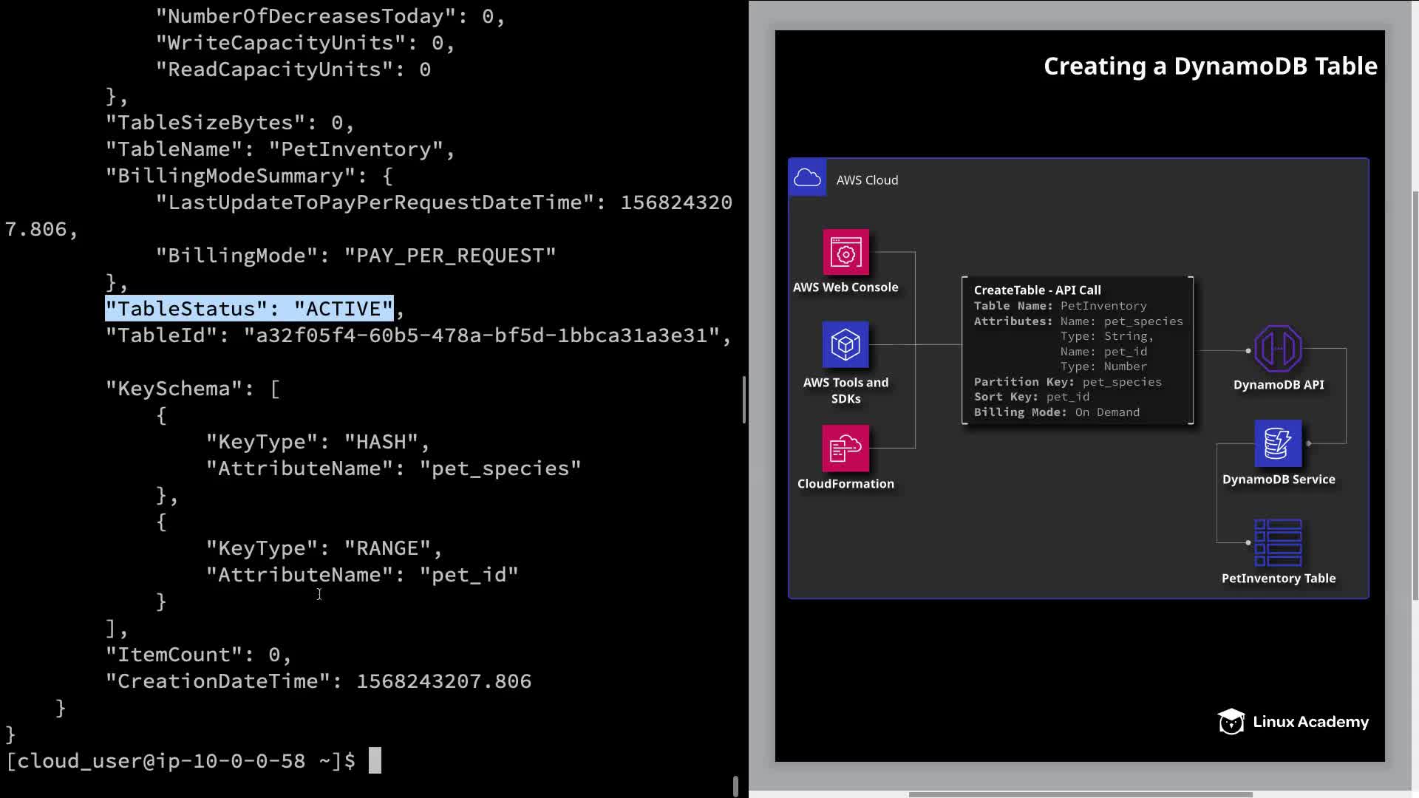Select the DynamoDB API icon
1419x798 pixels.
(1278, 349)
